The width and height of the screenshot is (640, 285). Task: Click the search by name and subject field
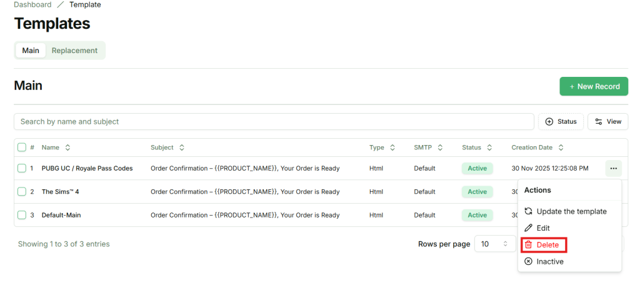[x=274, y=121]
